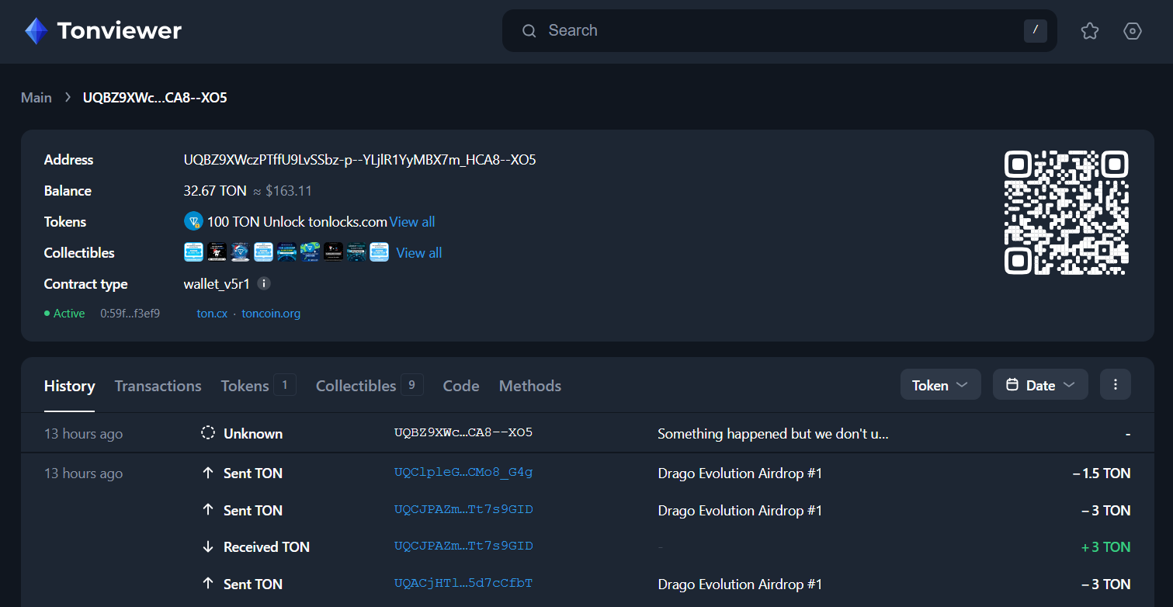Open the green TON logo collectible thumbnail
This screenshot has height=607, width=1173.
click(x=310, y=252)
